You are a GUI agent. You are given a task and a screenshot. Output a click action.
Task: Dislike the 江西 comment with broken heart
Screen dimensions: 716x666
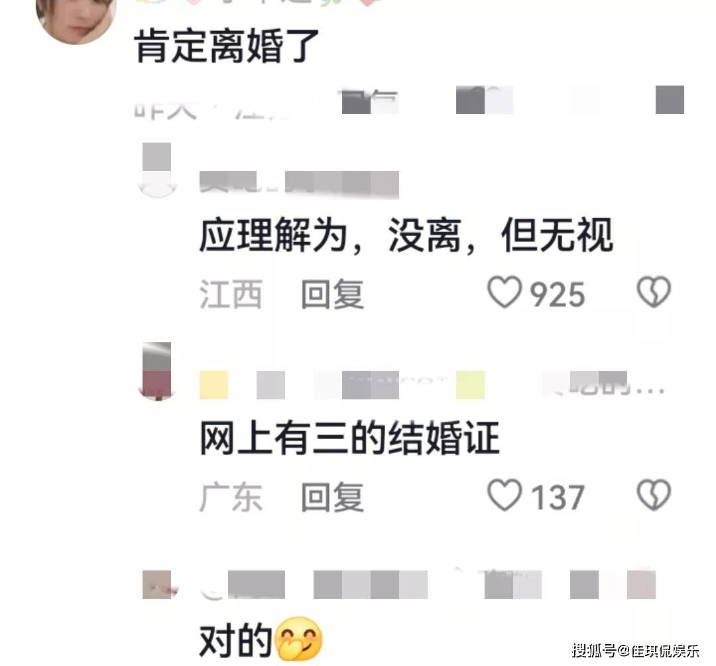(x=654, y=292)
